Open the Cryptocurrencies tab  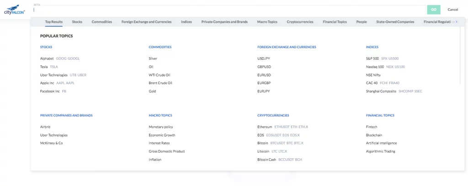[x=300, y=22]
